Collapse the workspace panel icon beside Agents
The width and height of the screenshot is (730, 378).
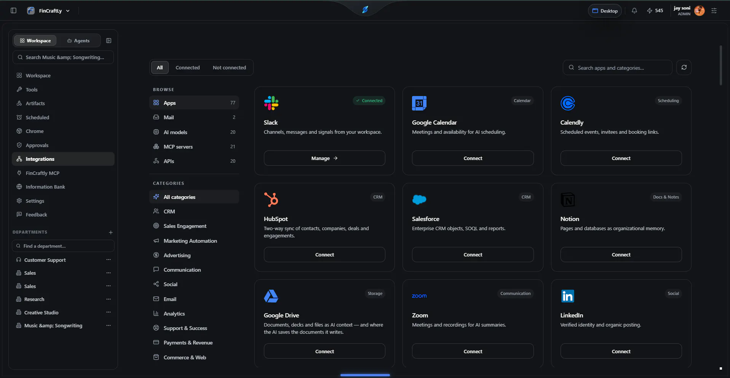pos(109,40)
